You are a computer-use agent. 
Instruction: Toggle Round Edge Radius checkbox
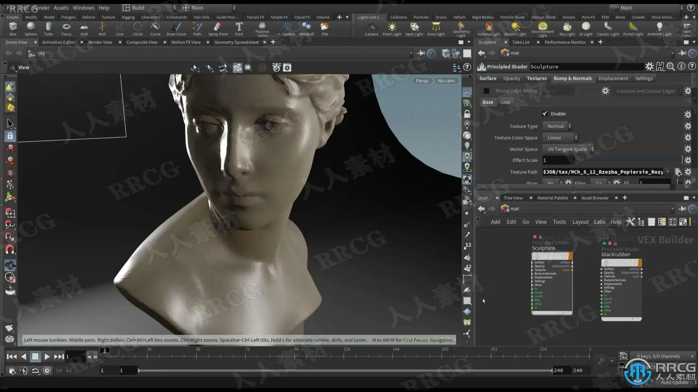[x=486, y=91]
